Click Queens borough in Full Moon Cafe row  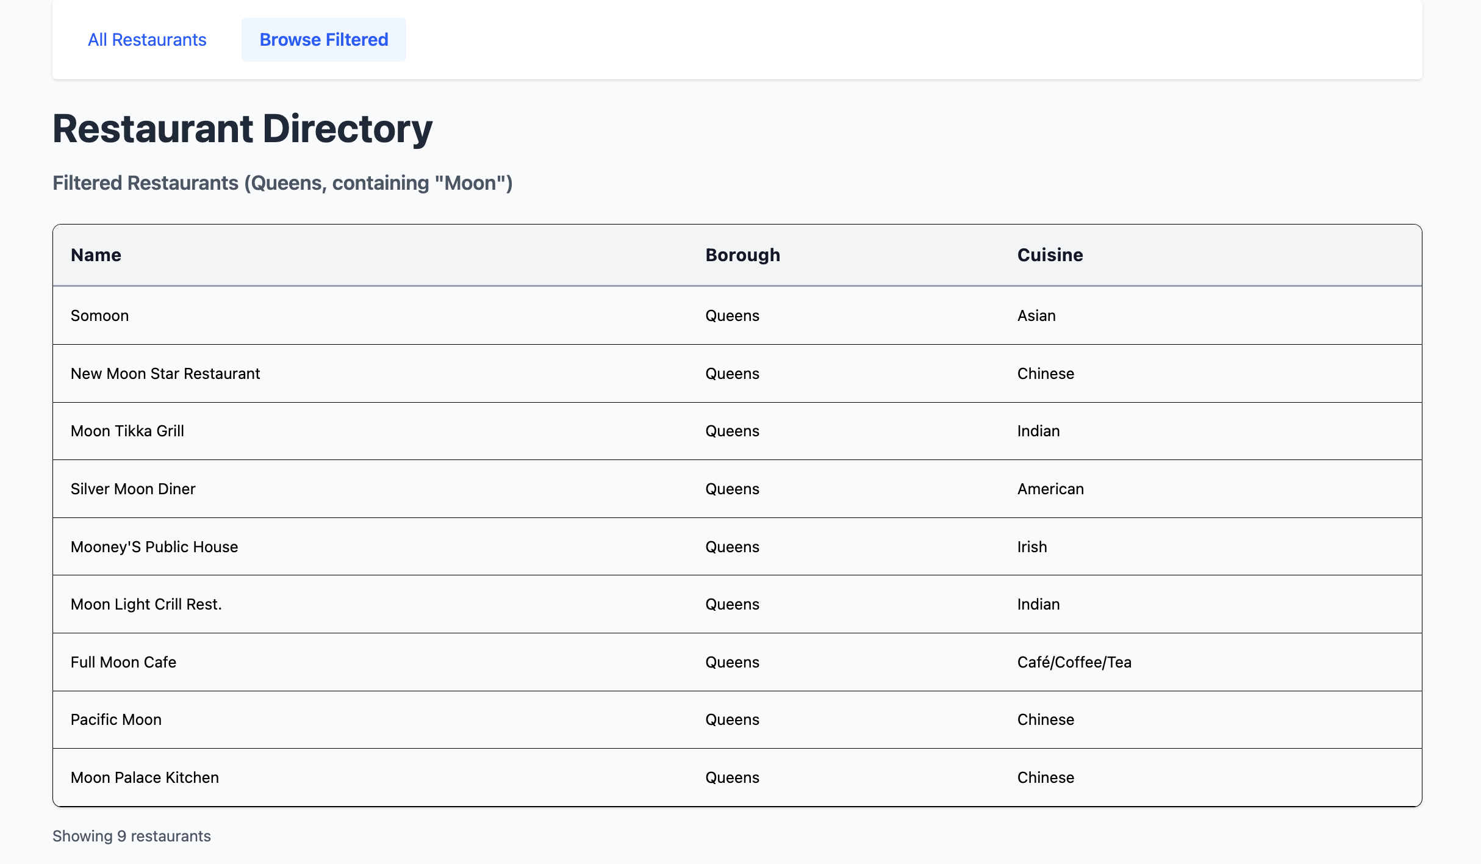pyautogui.click(x=732, y=662)
